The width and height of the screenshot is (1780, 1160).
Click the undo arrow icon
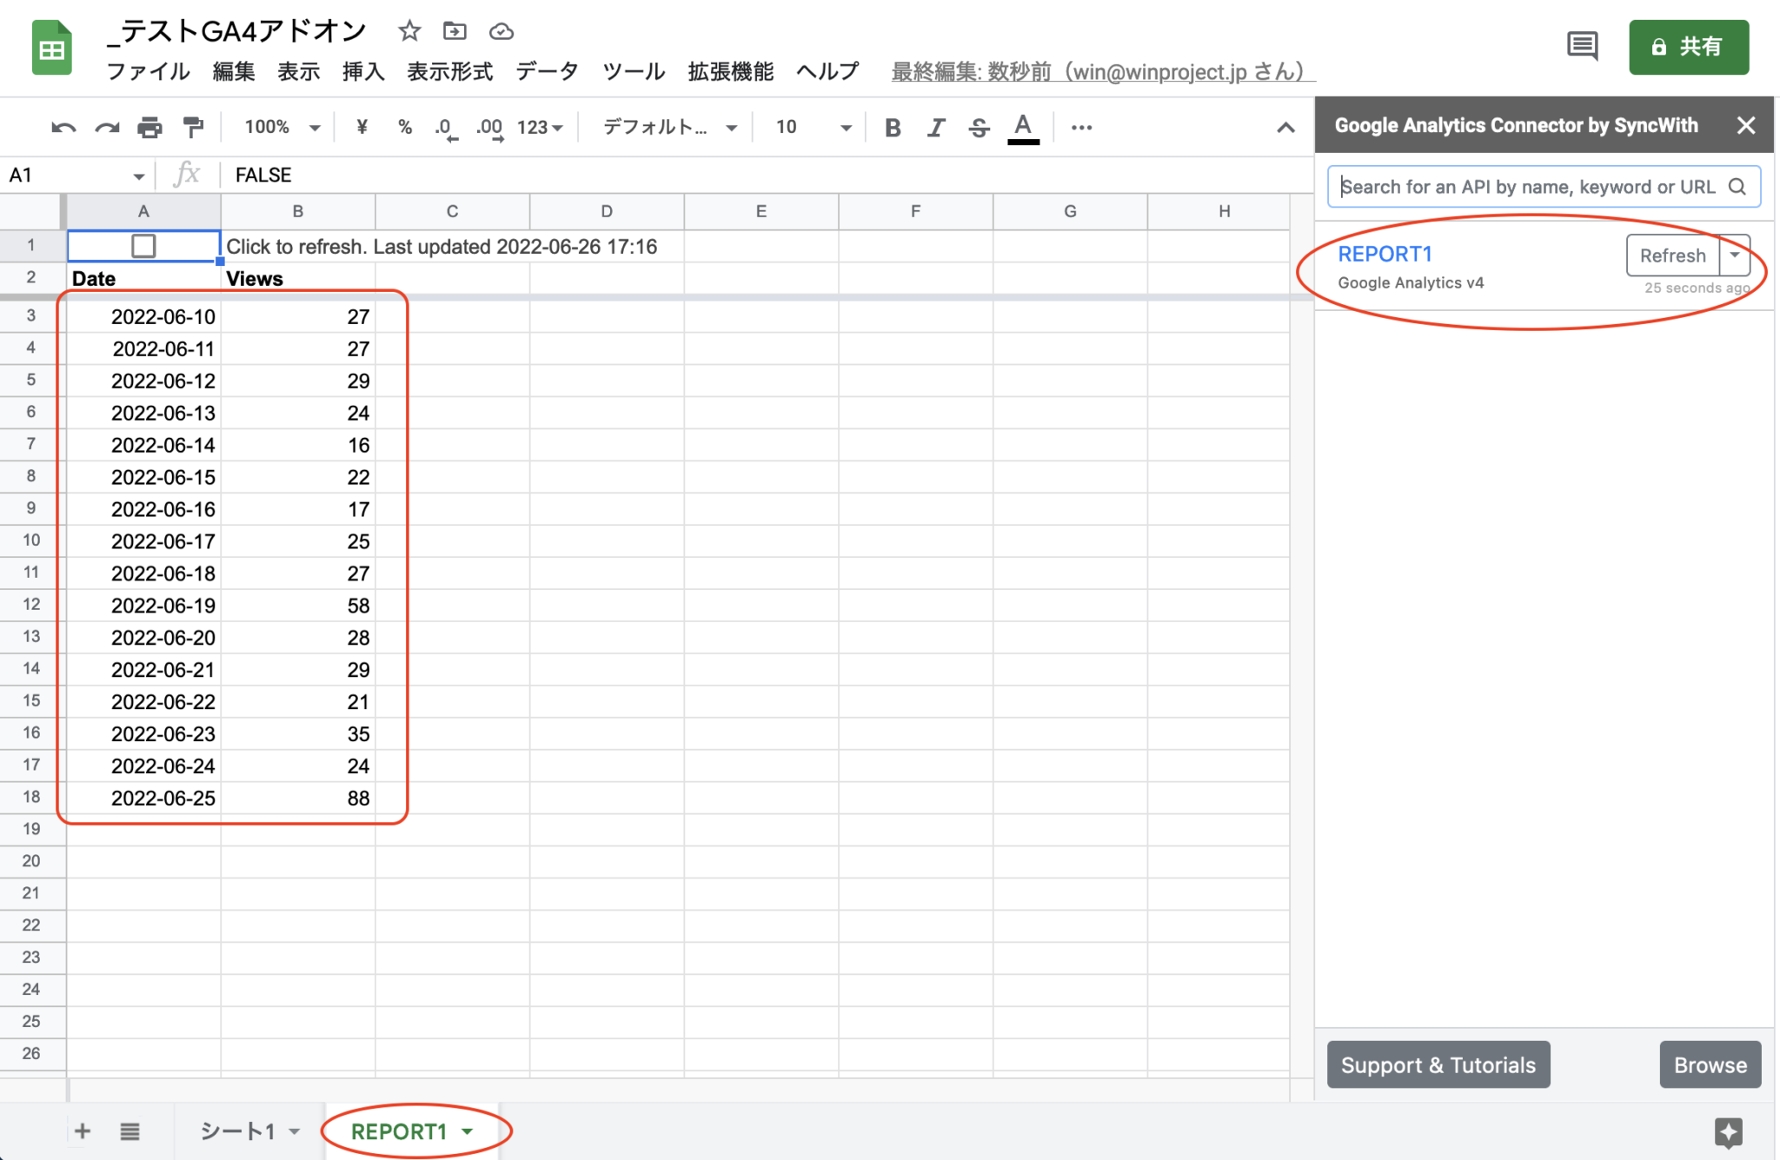pos(63,128)
